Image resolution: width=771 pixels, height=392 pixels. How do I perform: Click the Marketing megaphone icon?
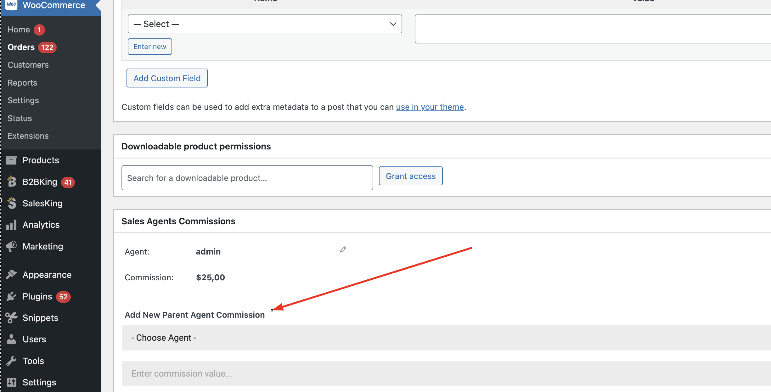click(x=11, y=246)
